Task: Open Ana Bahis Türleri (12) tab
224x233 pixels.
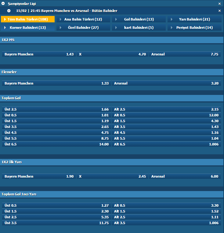Action: point(83,19)
